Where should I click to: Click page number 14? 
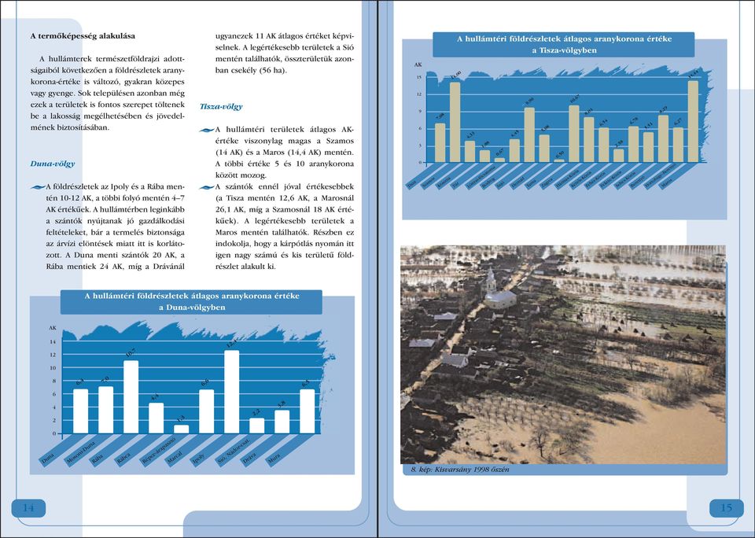(x=28, y=508)
